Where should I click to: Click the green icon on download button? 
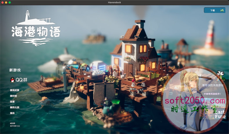point(222,10)
